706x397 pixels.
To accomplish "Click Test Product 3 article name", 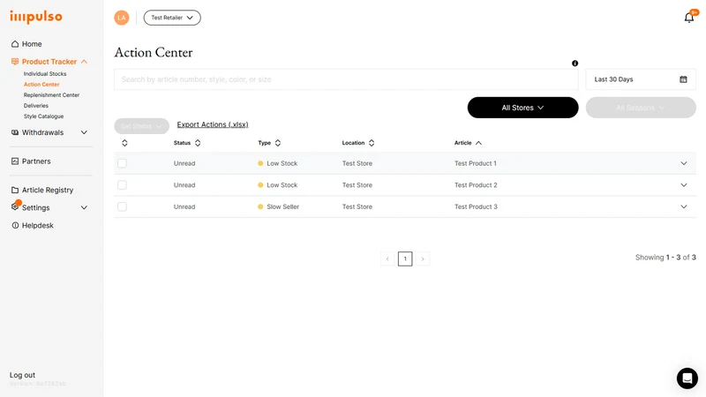I will tap(476, 206).
